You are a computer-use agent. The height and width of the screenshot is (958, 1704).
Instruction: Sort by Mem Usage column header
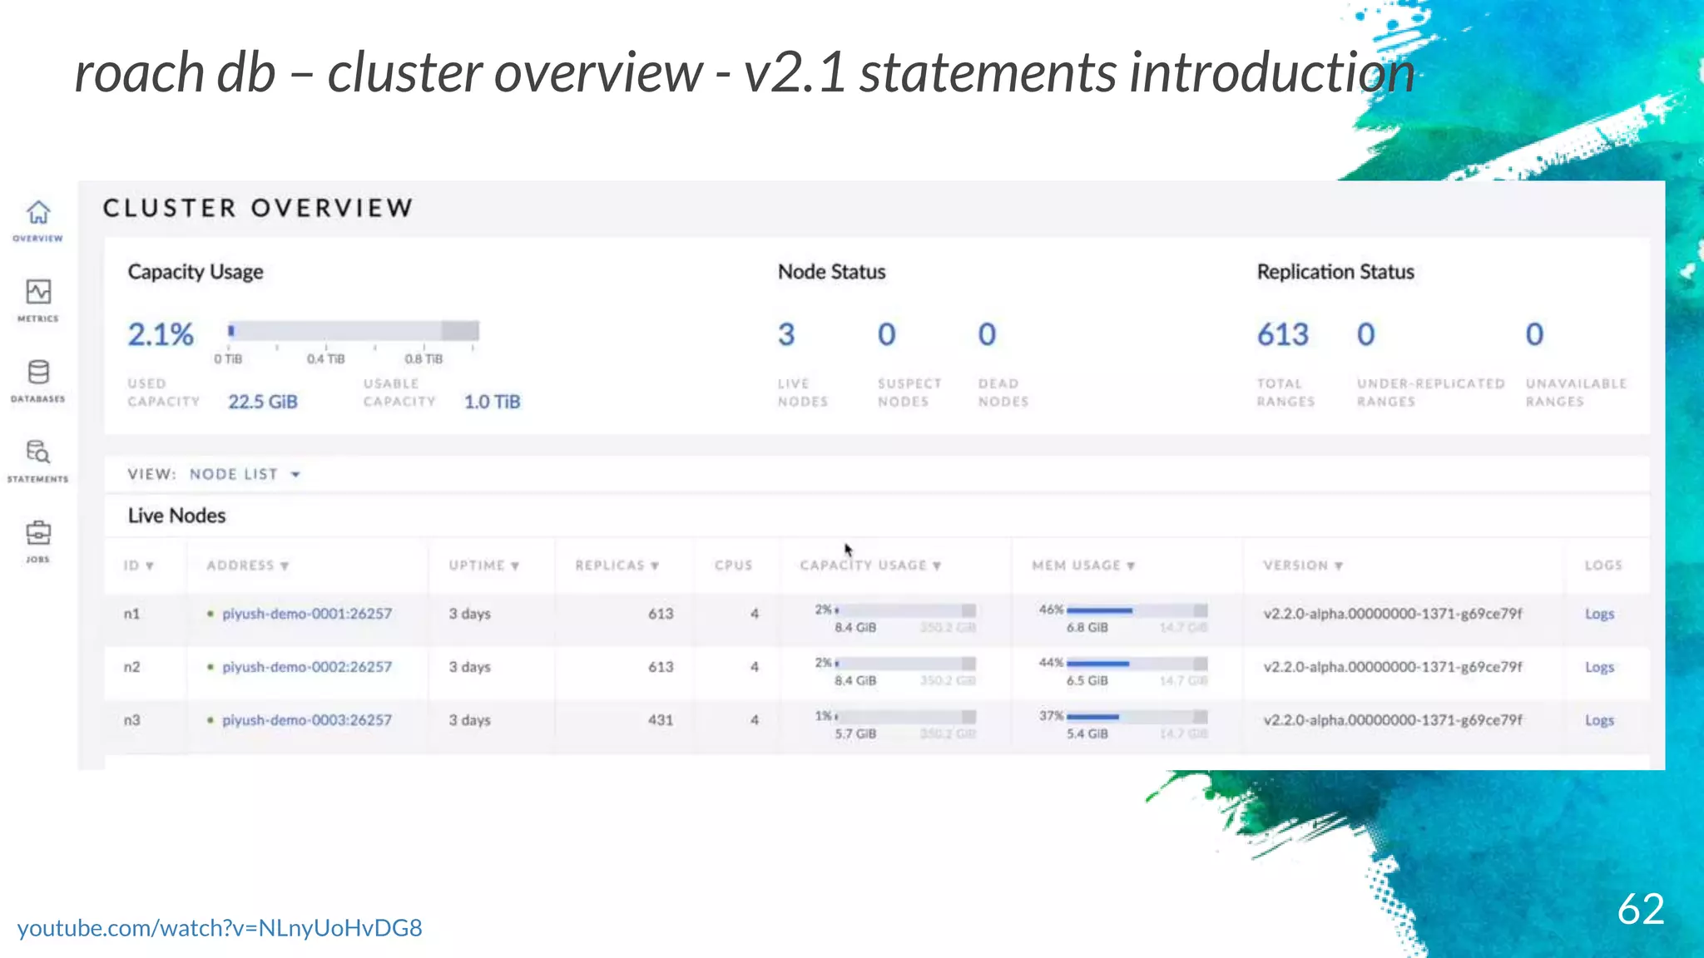(x=1083, y=565)
